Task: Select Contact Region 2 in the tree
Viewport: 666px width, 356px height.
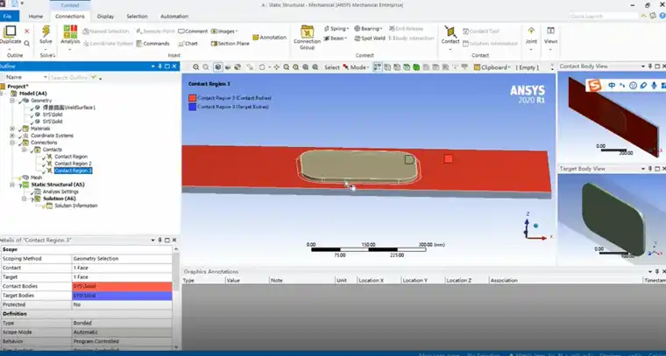Action: (73, 164)
